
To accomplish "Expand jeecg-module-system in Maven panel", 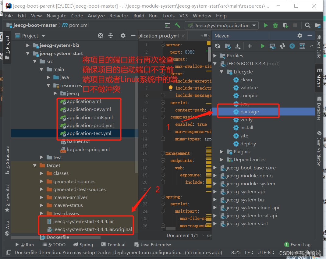I will pos(215,184).
